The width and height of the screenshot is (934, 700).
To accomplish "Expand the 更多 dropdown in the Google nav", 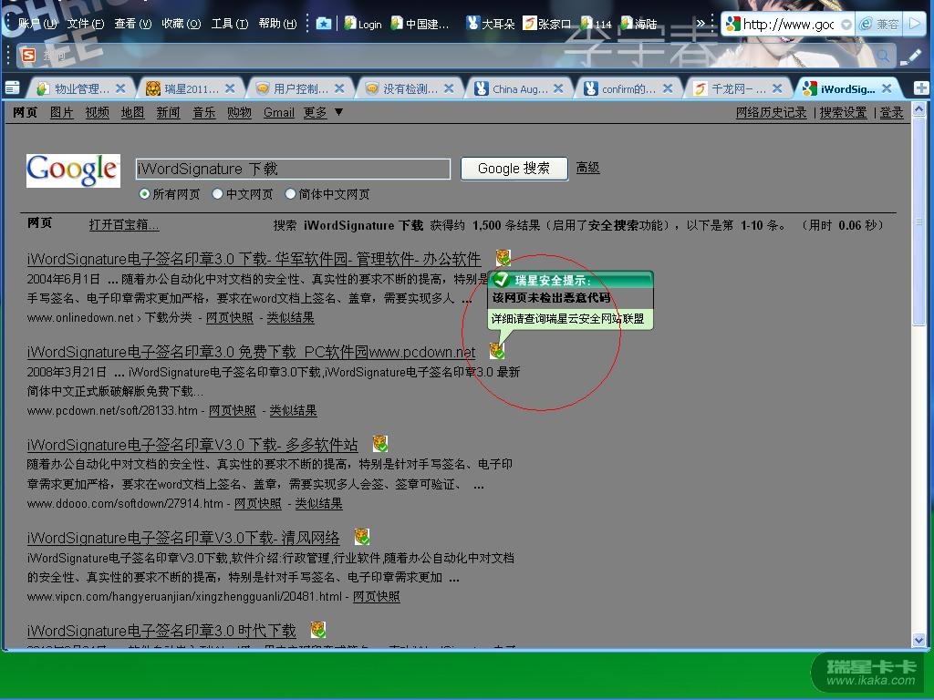I will [x=322, y=112].
